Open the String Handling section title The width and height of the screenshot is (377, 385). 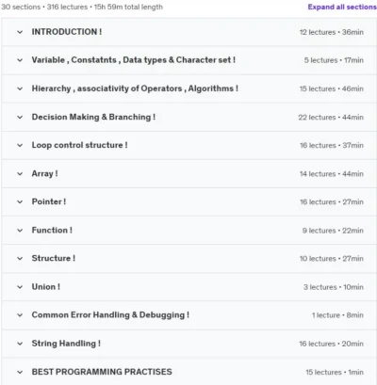point(66,344)
